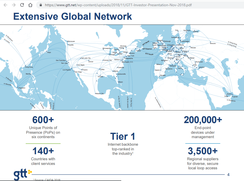Click the page number 4 label
The width and height of the screenshot is (244, 181).
pyautogui.click(x=228, y=174)
